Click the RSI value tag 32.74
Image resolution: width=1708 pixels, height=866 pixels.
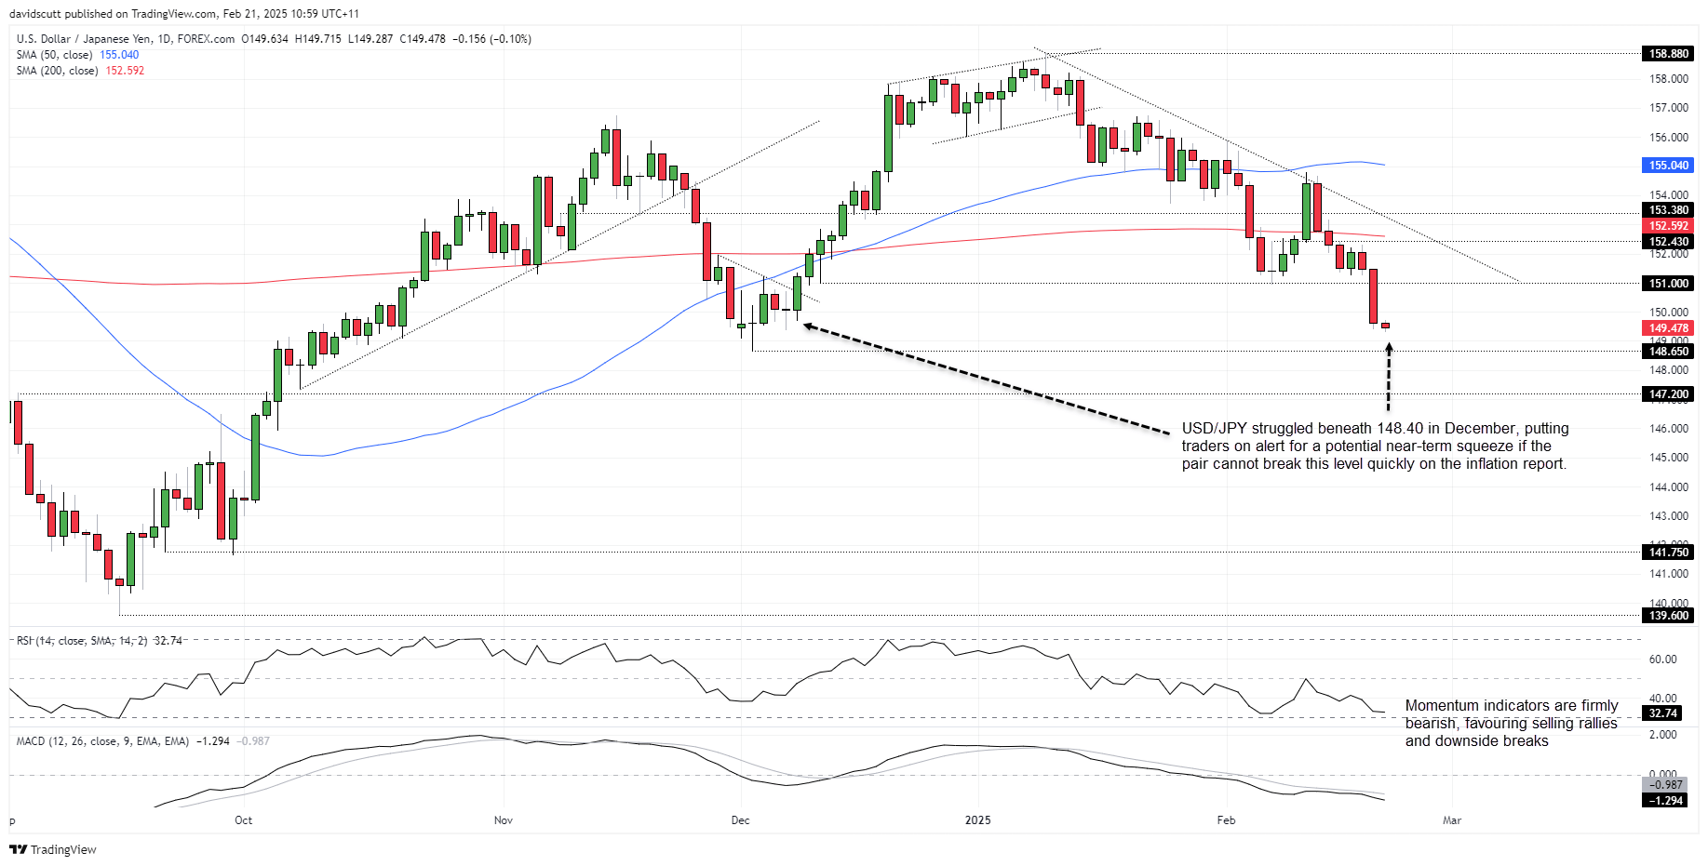[1662, 713]
